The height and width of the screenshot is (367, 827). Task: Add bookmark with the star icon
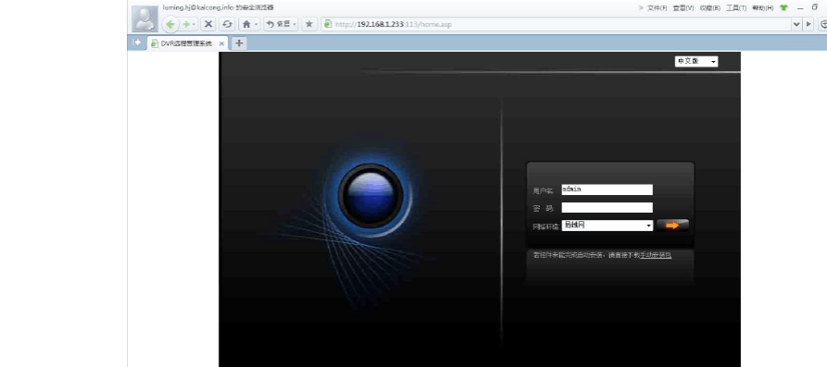(309, 24)
